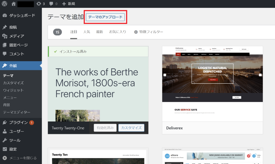275x164 pixels.
Task: Click the ダッシュボード gauge icon
Action: [5, 15]
